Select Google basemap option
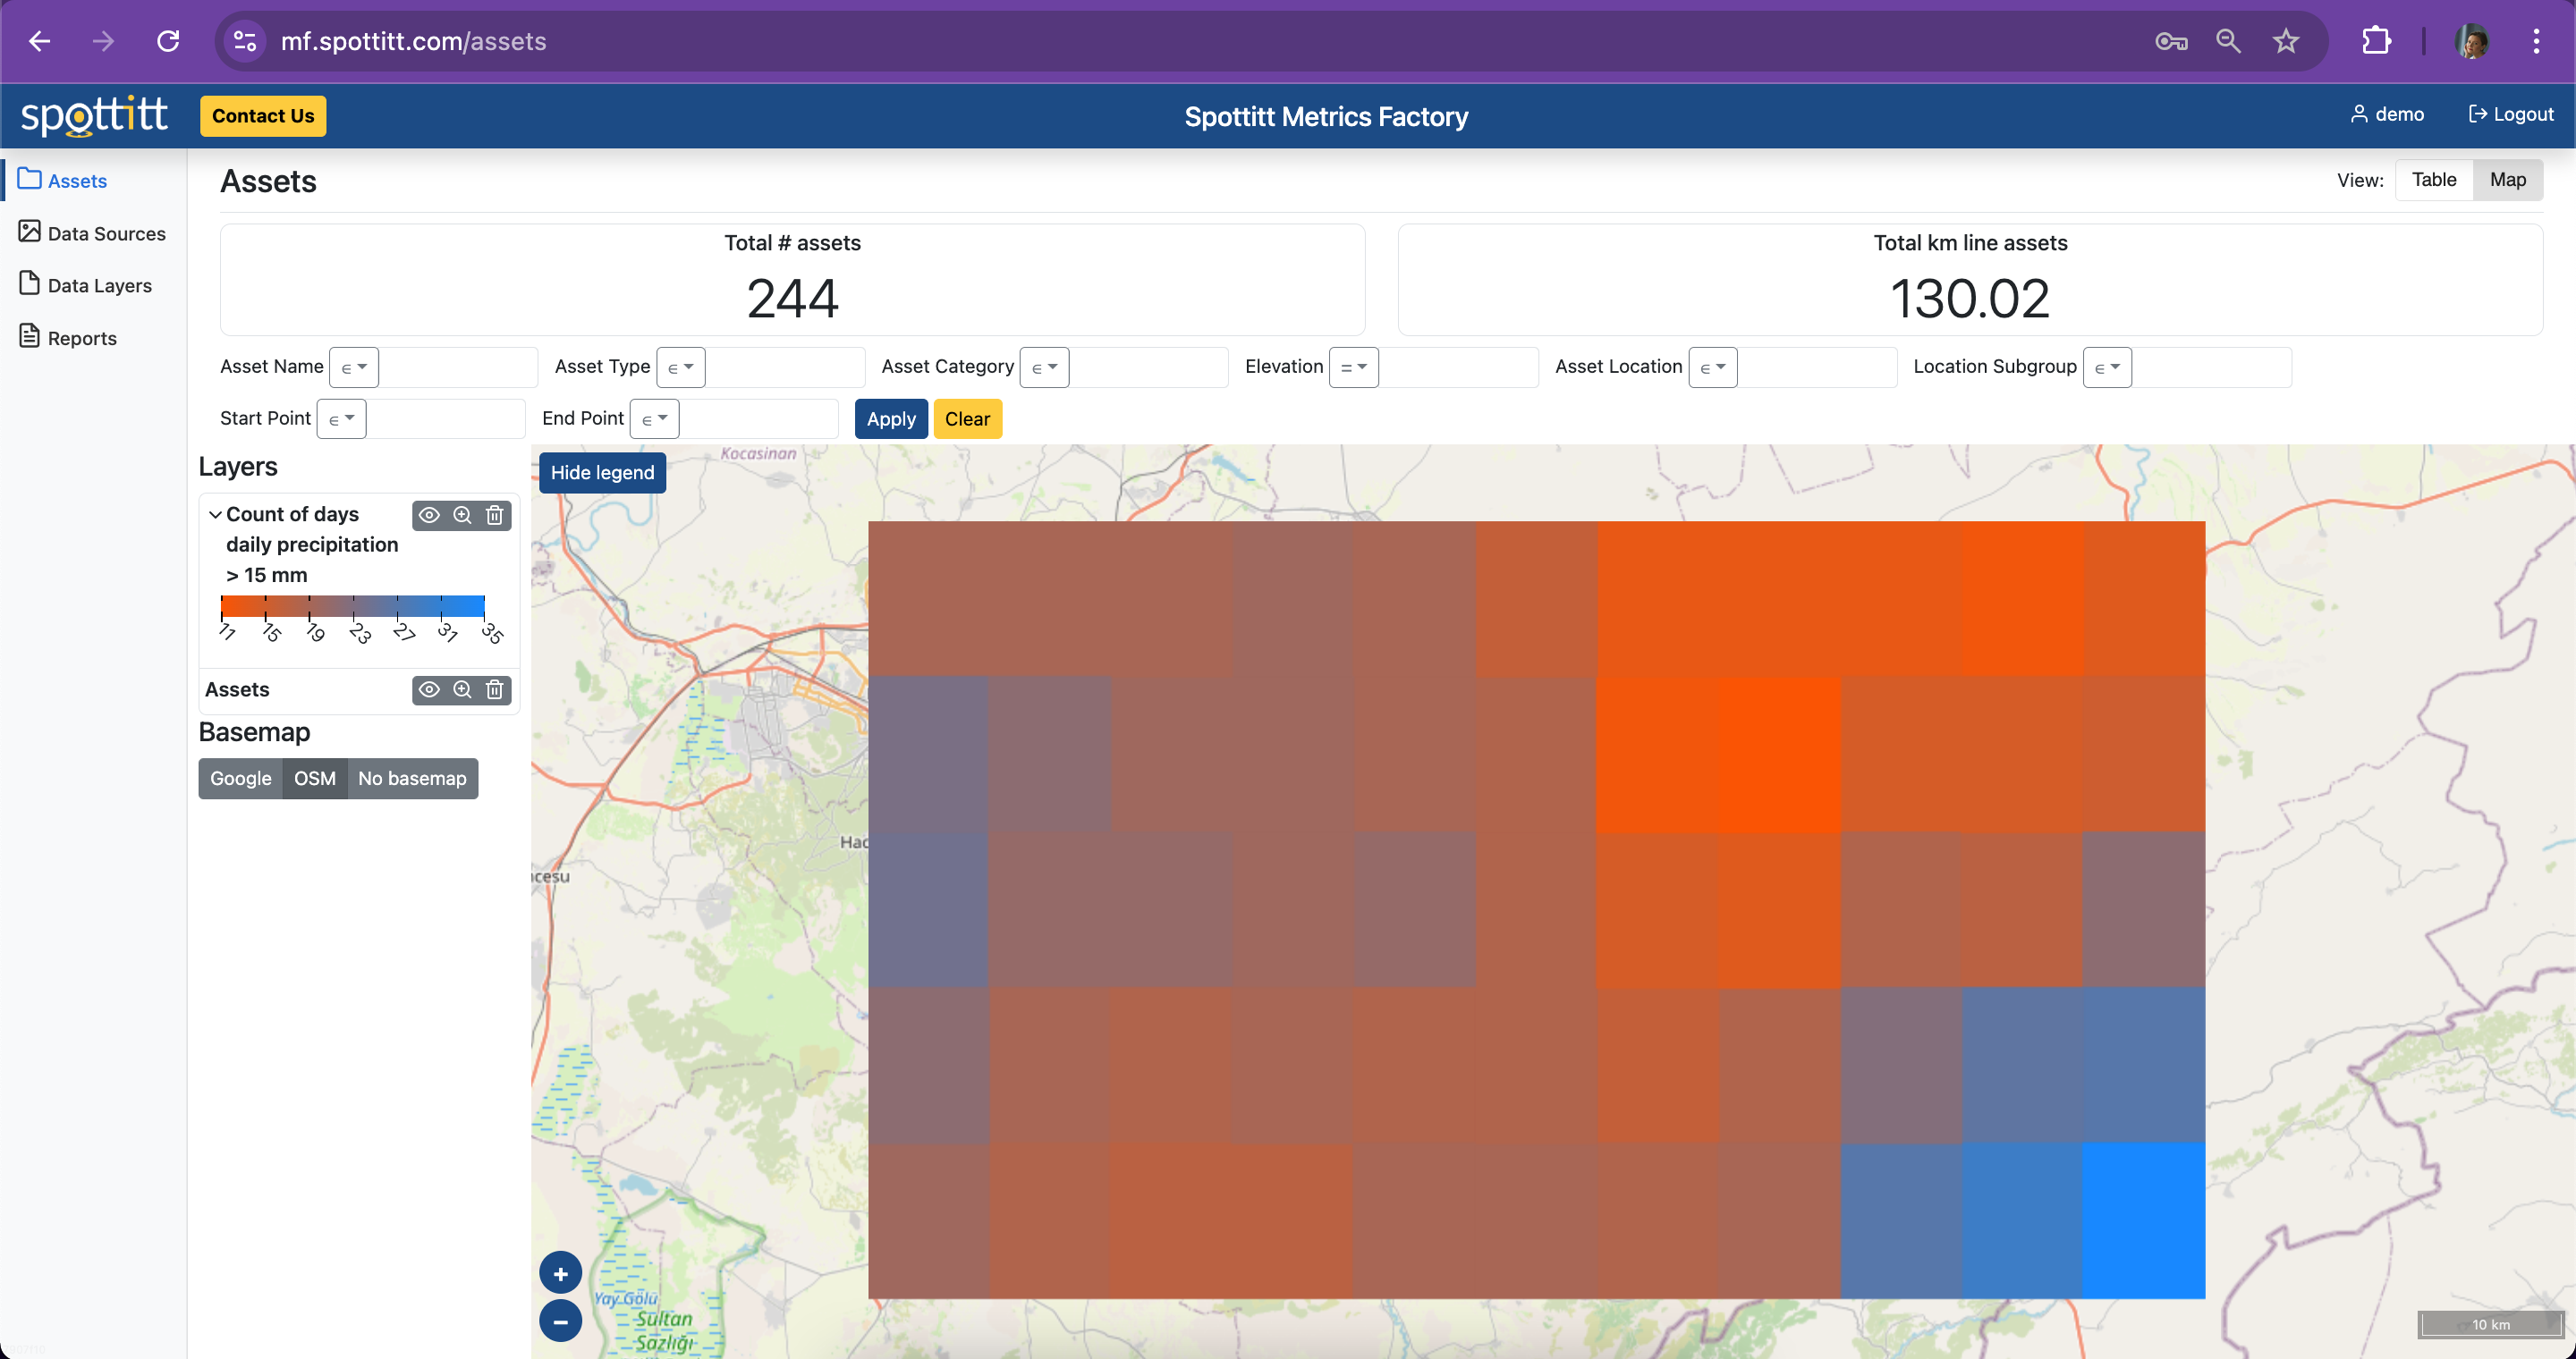This screenshot has height=1359, width=2576. (x=240, y=779)
